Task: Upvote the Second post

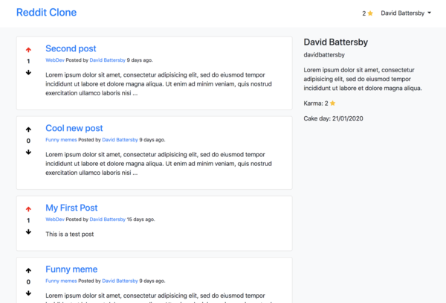Action: (28, 50)
